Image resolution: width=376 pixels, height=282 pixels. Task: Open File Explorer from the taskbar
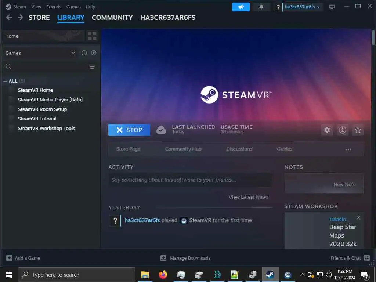(x=145, y=275)
